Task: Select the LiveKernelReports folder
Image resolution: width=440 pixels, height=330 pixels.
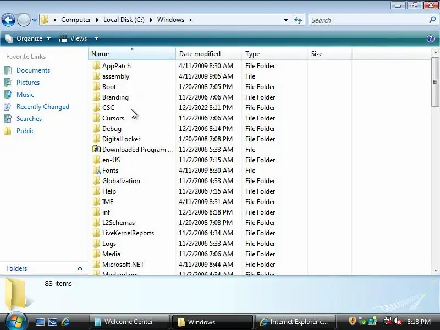Action: click(128, 233)
